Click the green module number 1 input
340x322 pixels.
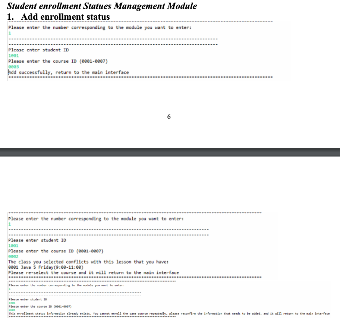pos(9,33)
